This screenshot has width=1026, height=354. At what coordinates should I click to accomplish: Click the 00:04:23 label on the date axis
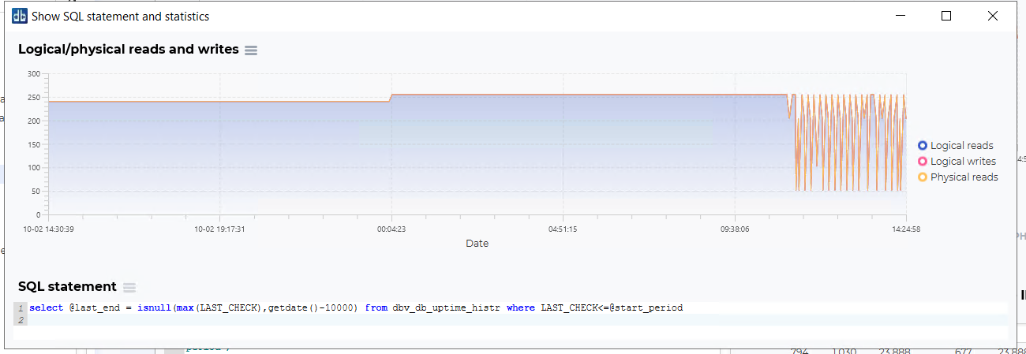(391, 229)
